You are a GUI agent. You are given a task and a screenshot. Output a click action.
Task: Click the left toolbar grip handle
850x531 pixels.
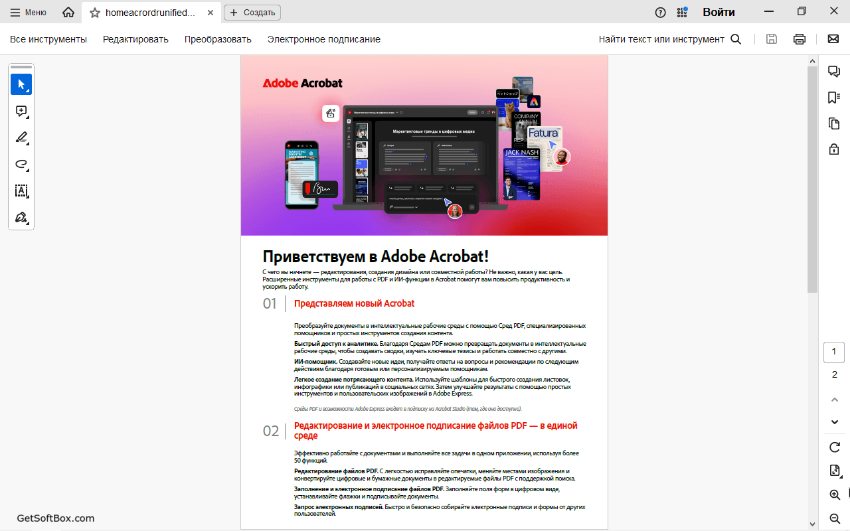pyautogui.click(x=21, y=67)
